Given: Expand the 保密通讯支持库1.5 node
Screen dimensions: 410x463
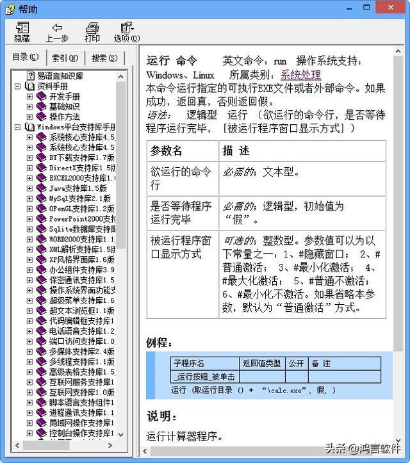Looking at the screenshot, I should (x=29, y=280).
